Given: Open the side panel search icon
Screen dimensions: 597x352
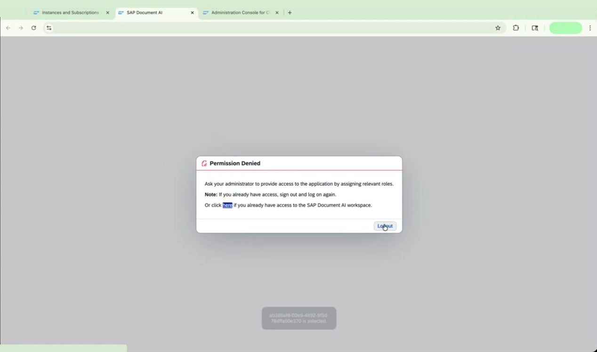Looking at the screenshot, I should [x=535, y=28].
